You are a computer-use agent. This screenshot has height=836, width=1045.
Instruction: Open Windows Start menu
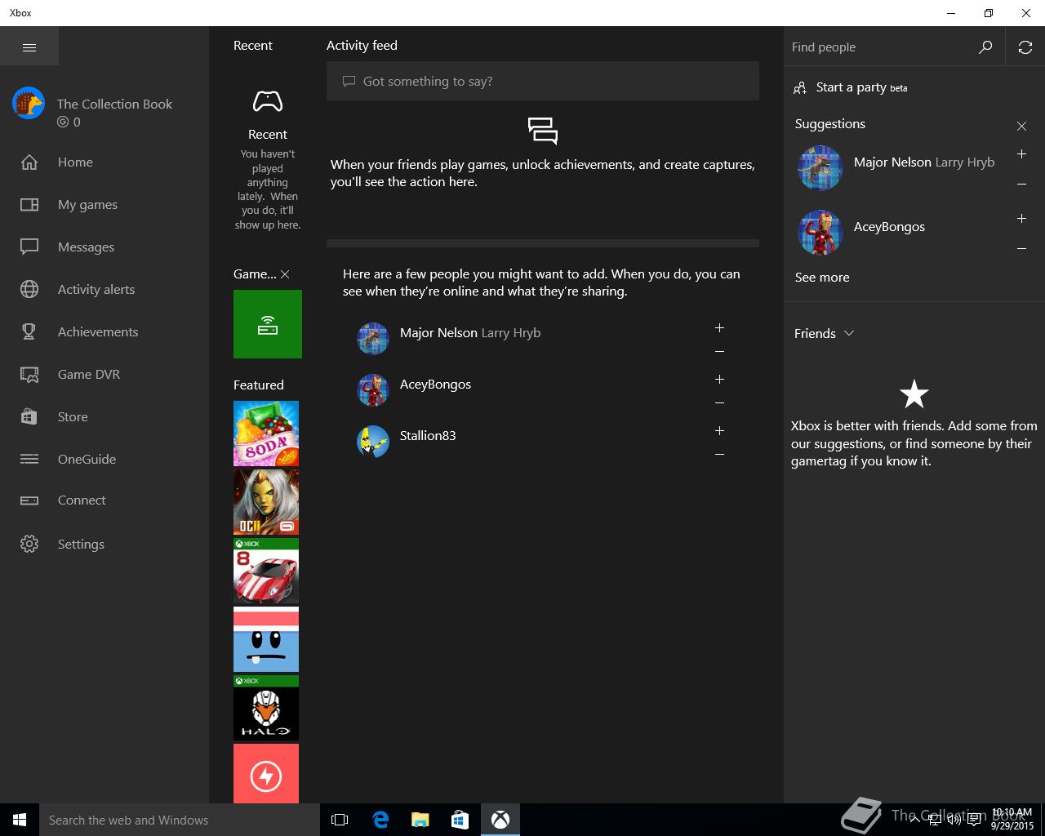20,820
